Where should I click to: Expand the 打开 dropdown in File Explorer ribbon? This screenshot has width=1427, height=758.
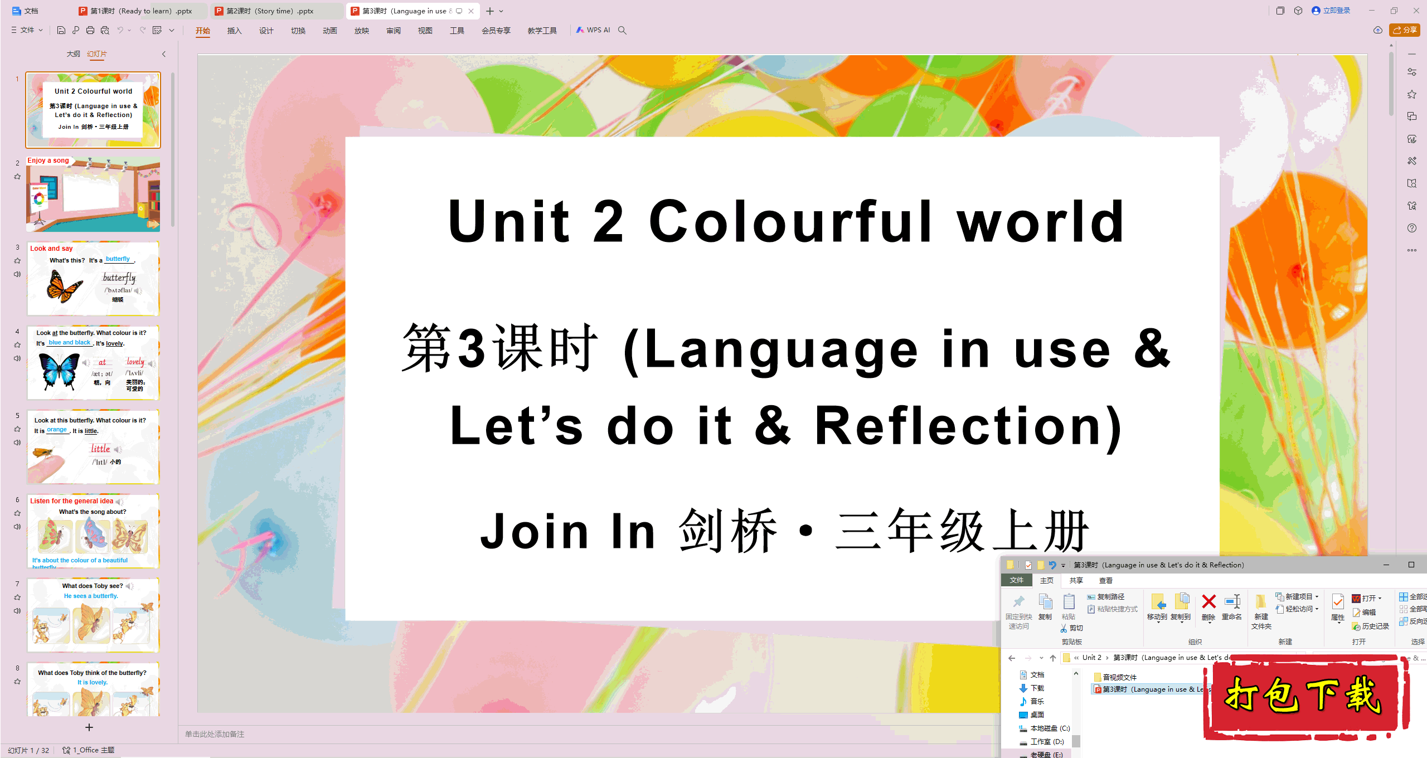[1380, 598]
